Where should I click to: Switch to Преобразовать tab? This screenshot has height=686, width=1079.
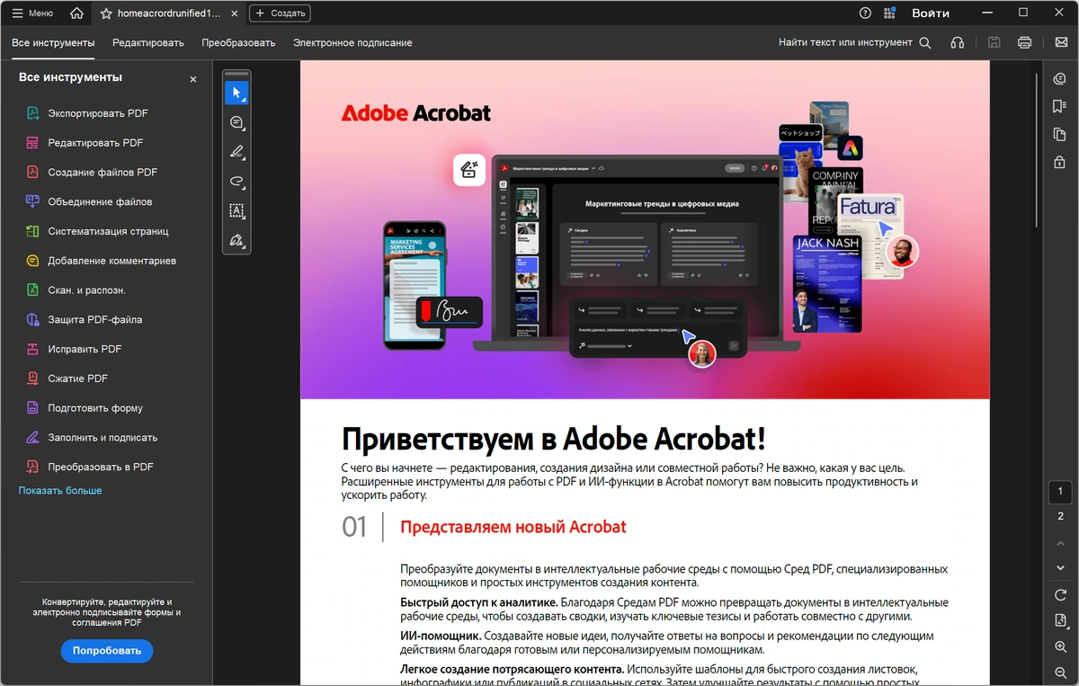pos(238,43)
